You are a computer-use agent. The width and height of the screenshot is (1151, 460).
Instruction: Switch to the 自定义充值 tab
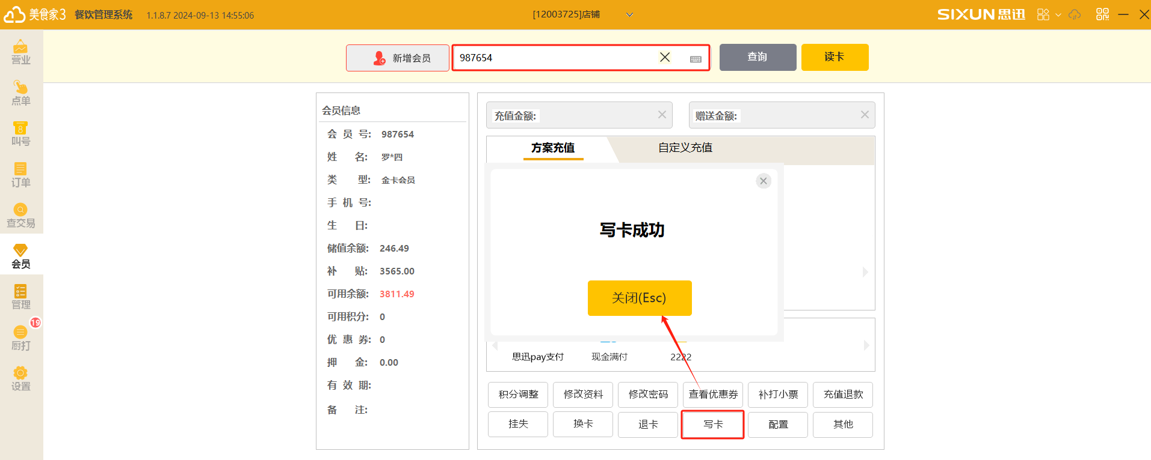685,148
